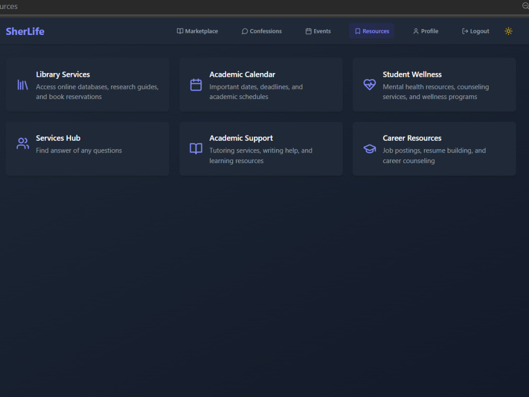Toggle light mode with the sun icon
Screen dimensions: 529x397
(x=508, y=31)
